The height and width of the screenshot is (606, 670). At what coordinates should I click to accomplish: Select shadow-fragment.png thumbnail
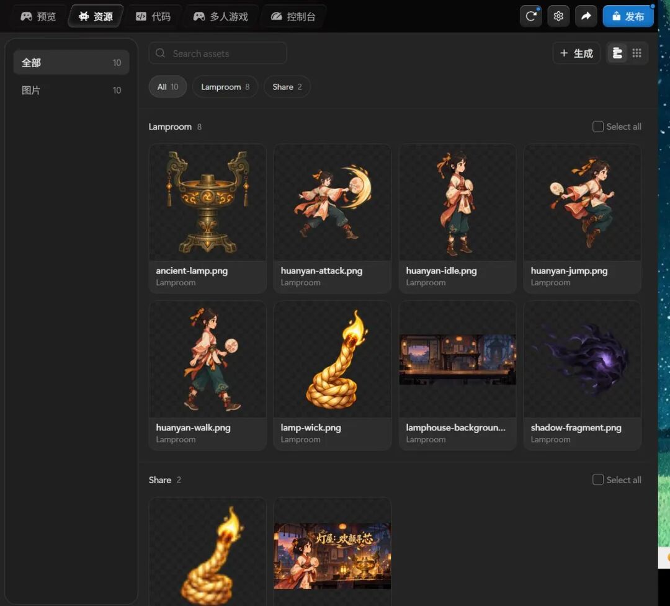582,359
